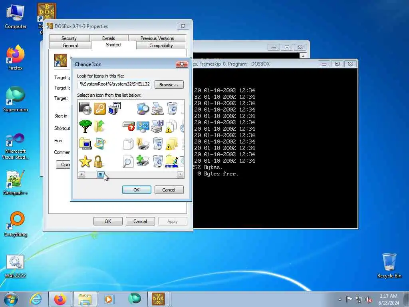The width and height of the screenshot is (409, 307).
Task: Select the orange key icon
Action: (x=99, y=108)
